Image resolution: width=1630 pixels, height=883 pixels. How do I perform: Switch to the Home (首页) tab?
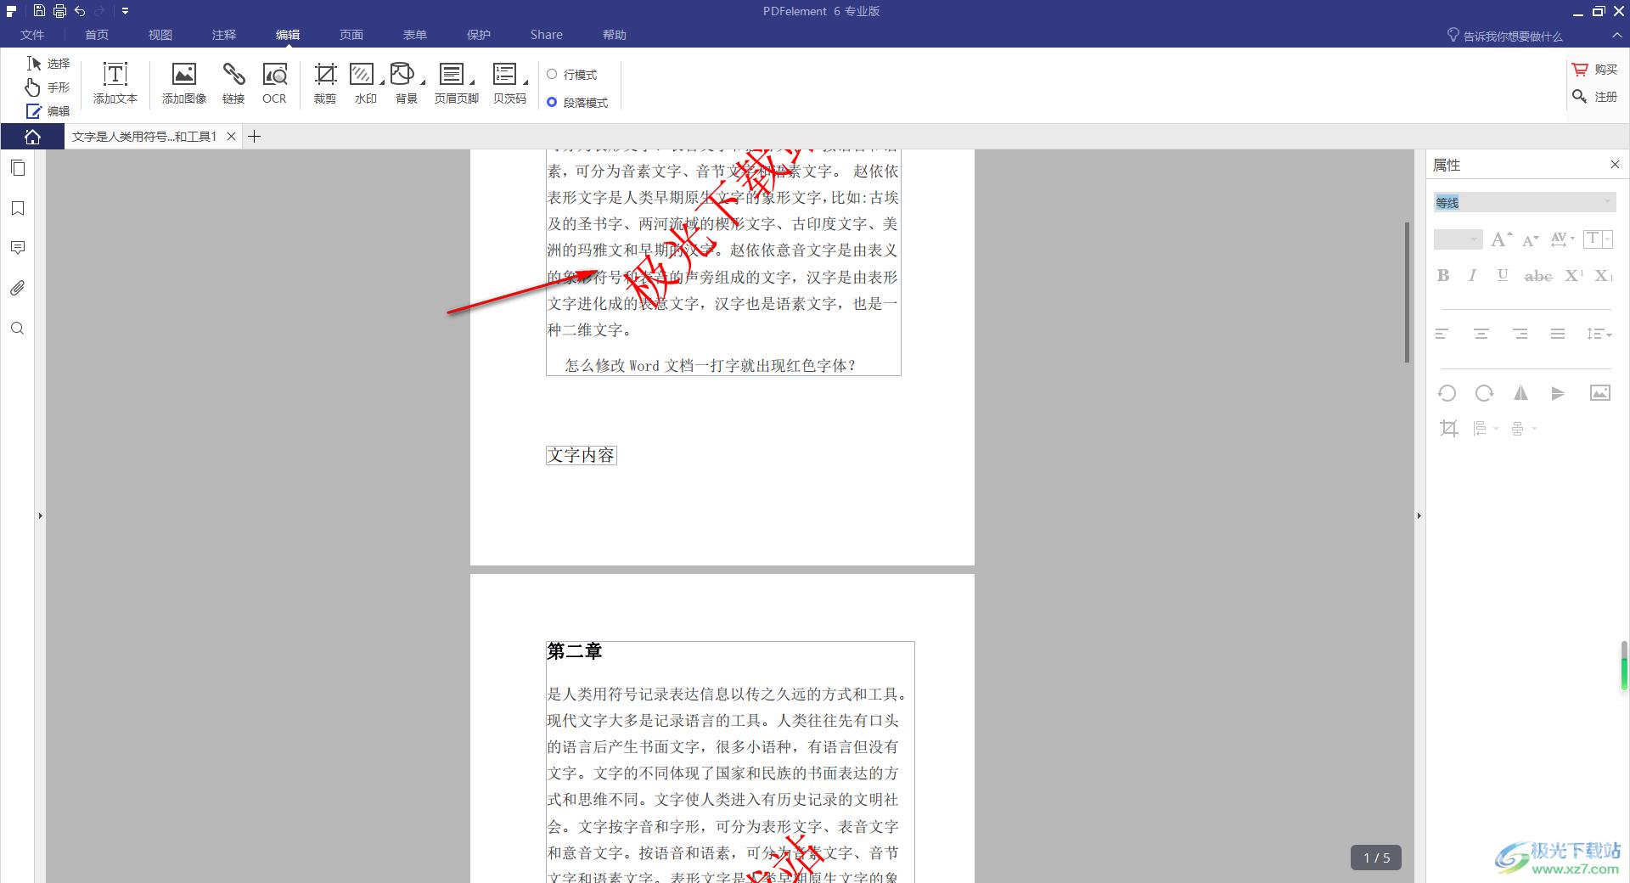[97, 35]
